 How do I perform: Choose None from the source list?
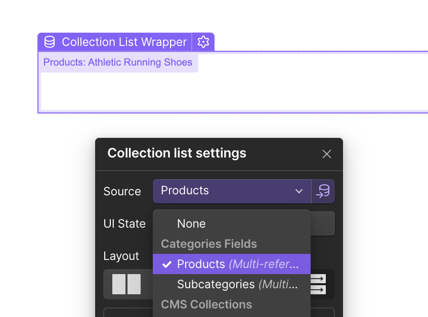(191, 224)
